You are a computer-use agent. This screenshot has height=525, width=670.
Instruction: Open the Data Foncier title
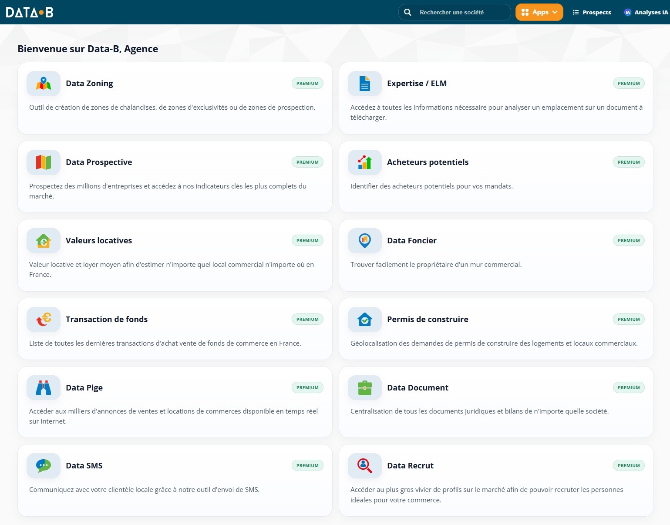pyautogui.click(x=411, y=241)
